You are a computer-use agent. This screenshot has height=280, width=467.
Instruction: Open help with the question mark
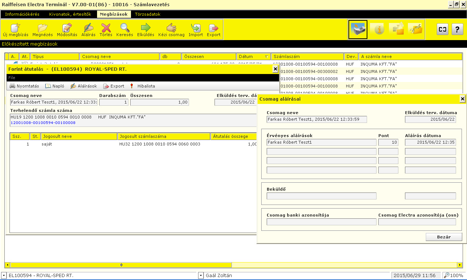(458, 30)
